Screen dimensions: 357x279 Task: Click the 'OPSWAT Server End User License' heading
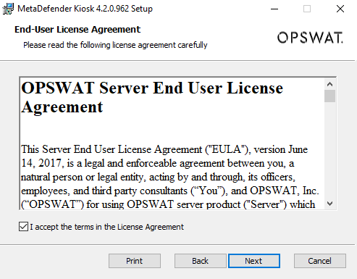[x=152, y=88]
